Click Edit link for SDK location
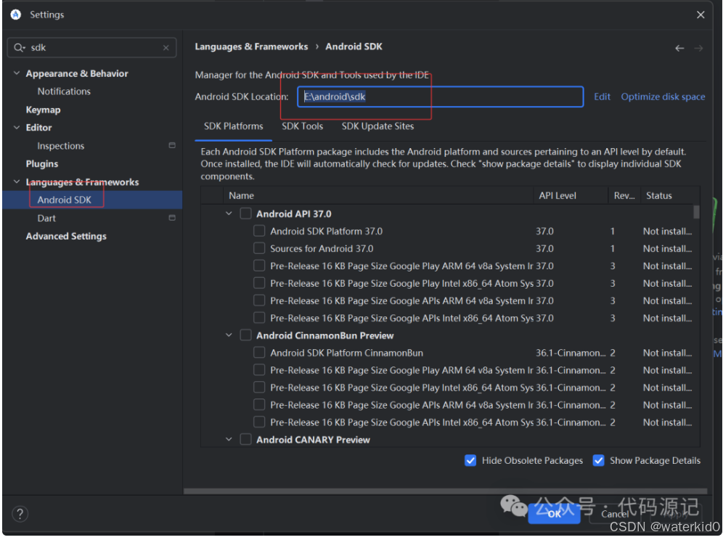Viewport: 723px width, 540px height. [x=602, y=97]
